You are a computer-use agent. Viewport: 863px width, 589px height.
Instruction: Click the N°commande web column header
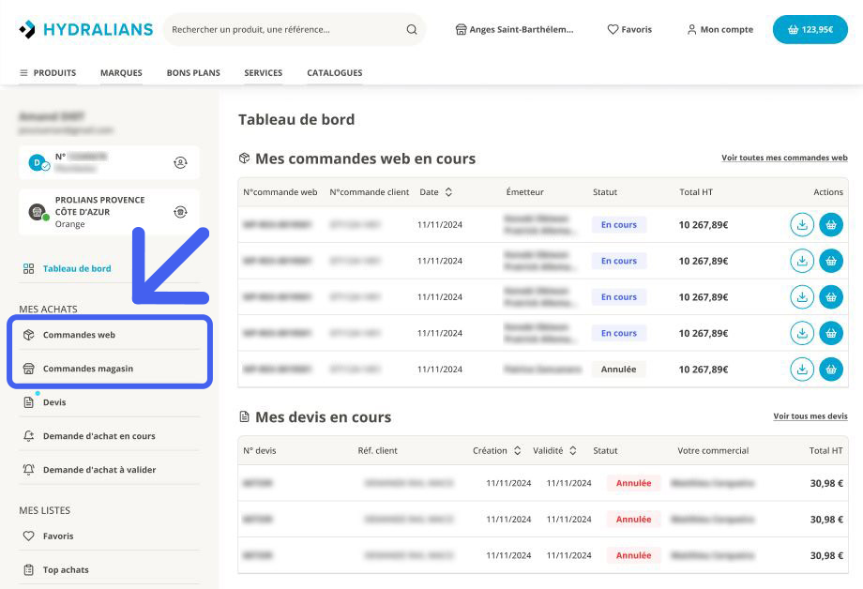[280, 192]
